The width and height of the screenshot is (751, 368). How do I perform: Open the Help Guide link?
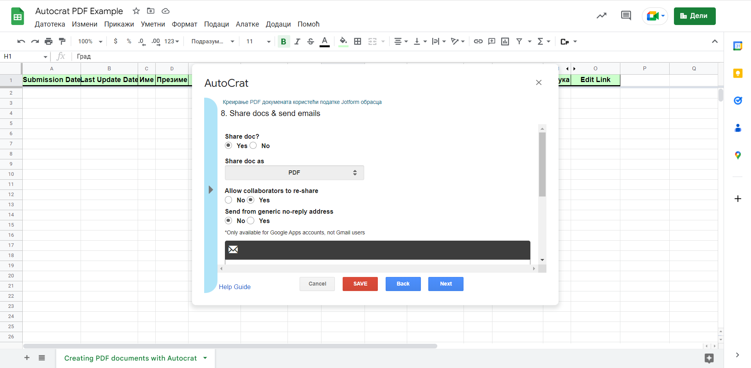[235, 287]
